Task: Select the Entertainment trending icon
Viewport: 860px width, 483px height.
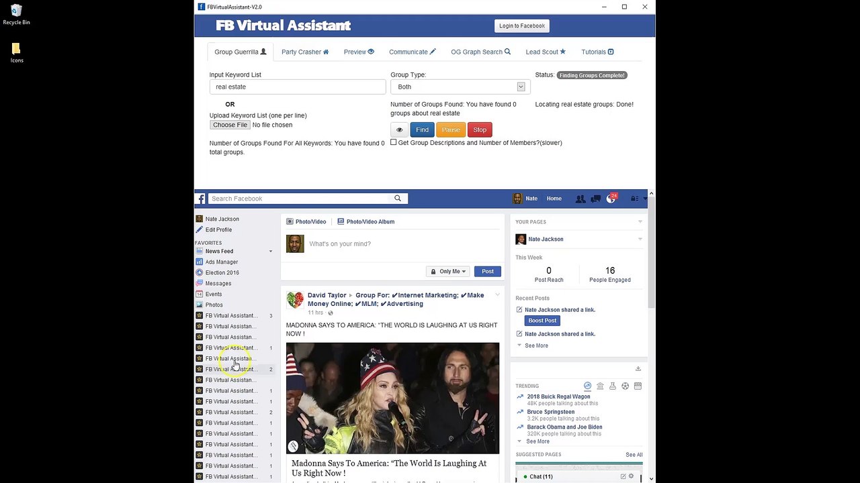Action: click(x=638, y=386)
